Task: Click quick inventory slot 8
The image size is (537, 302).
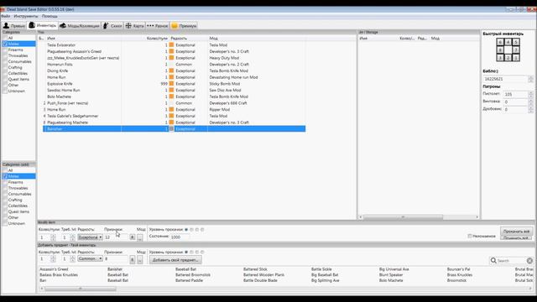Action: coord(500,50)
